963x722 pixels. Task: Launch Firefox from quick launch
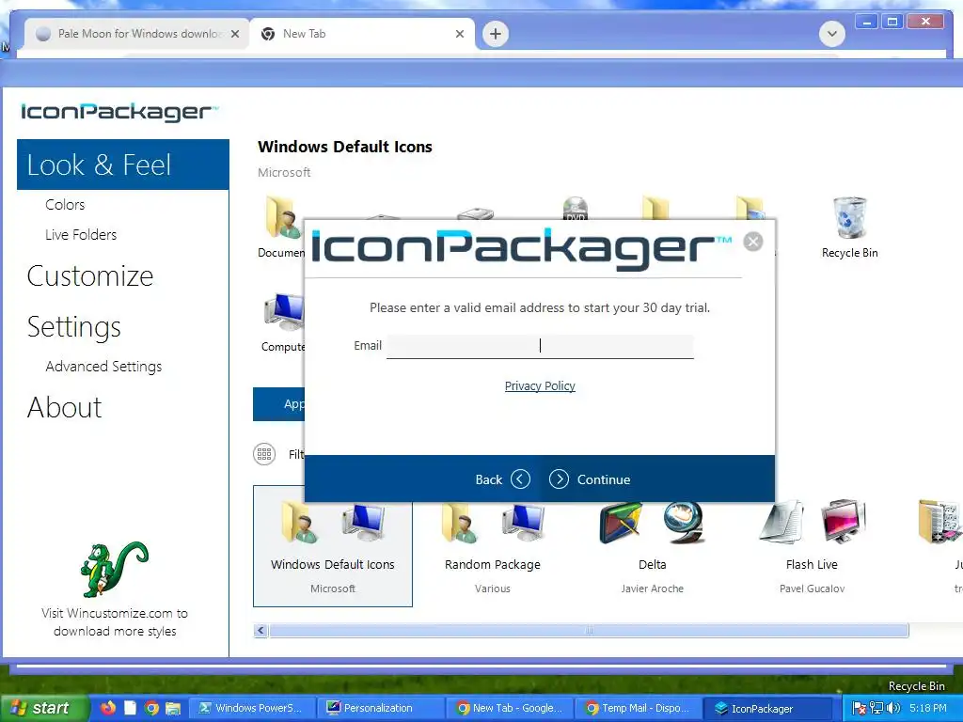click(108, 708)
